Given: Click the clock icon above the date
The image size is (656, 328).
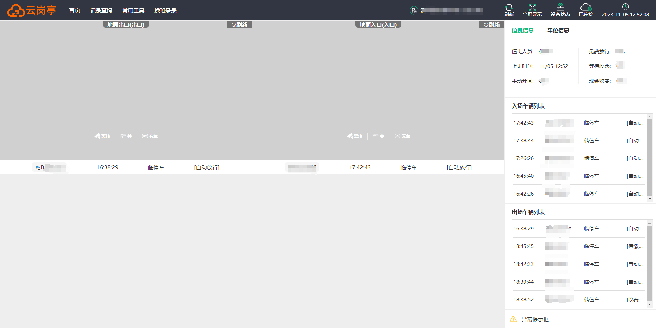Looking at the screenshot, I should pos(625,6).
